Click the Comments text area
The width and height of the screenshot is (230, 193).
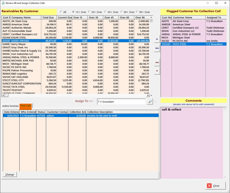pos(192,143)
